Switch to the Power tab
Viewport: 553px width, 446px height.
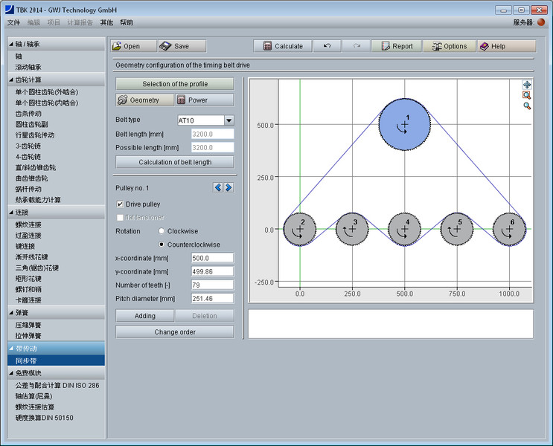pos(205,100)
